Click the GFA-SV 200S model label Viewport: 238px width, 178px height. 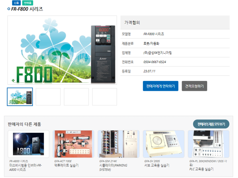pos(152,161)
